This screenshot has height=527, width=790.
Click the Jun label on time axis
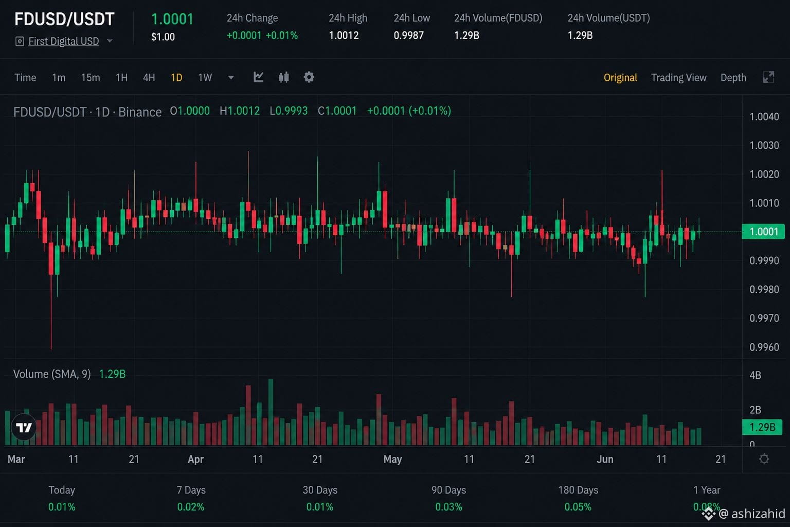[605, 459]
